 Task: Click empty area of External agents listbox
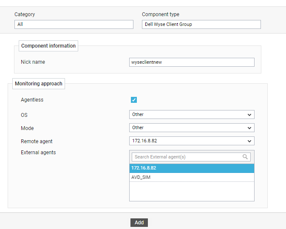(x=192, y=191)
